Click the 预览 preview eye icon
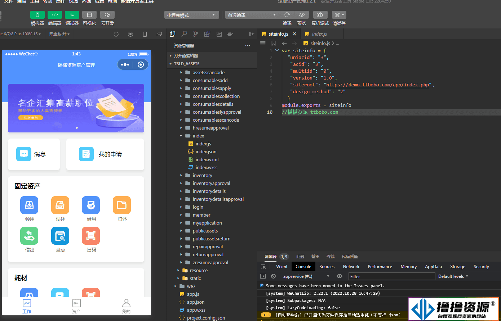This screenshot has width=501, height=321. (302, 15)
